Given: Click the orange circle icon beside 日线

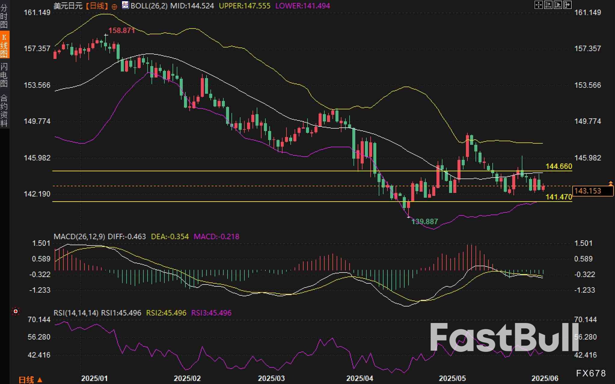Looking at the screenshot, I should tap(114, 7).
